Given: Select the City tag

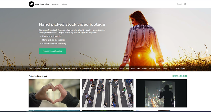Looking at the screenshot, I should [127, 68].
